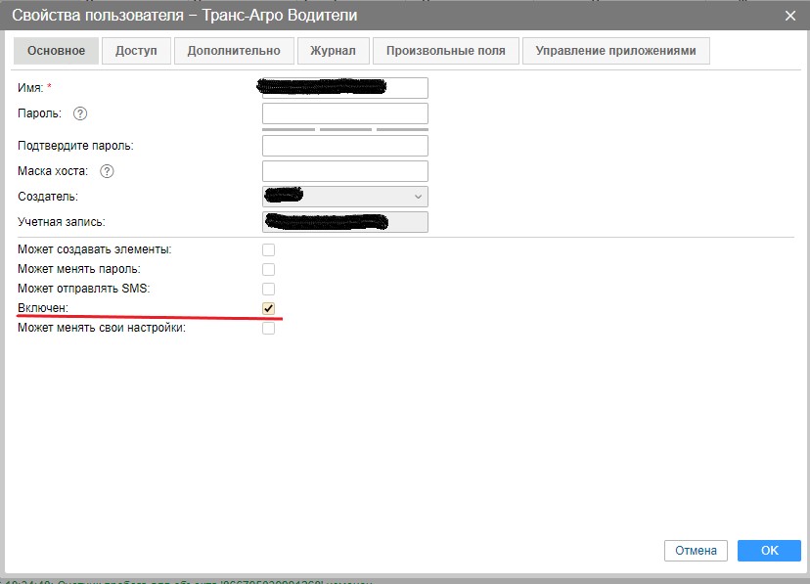Viewport: 810px width, 584px height.
Task: Toggle the Может отправлять SMS checkbox
Action: pyautogui.click(x=269, y=289)
